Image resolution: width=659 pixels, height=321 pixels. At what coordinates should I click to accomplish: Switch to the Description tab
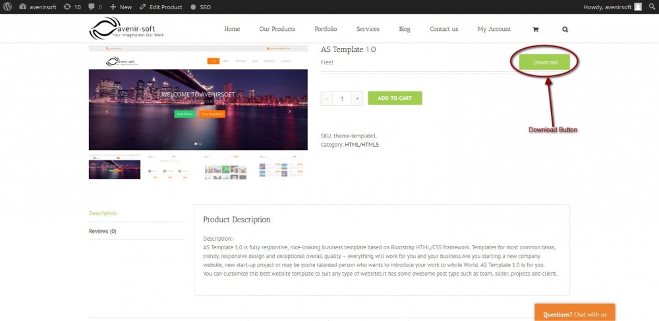coord(103,213)
